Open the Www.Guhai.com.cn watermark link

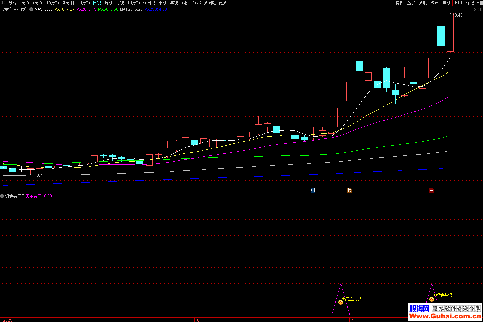click(x=445, y=316)
